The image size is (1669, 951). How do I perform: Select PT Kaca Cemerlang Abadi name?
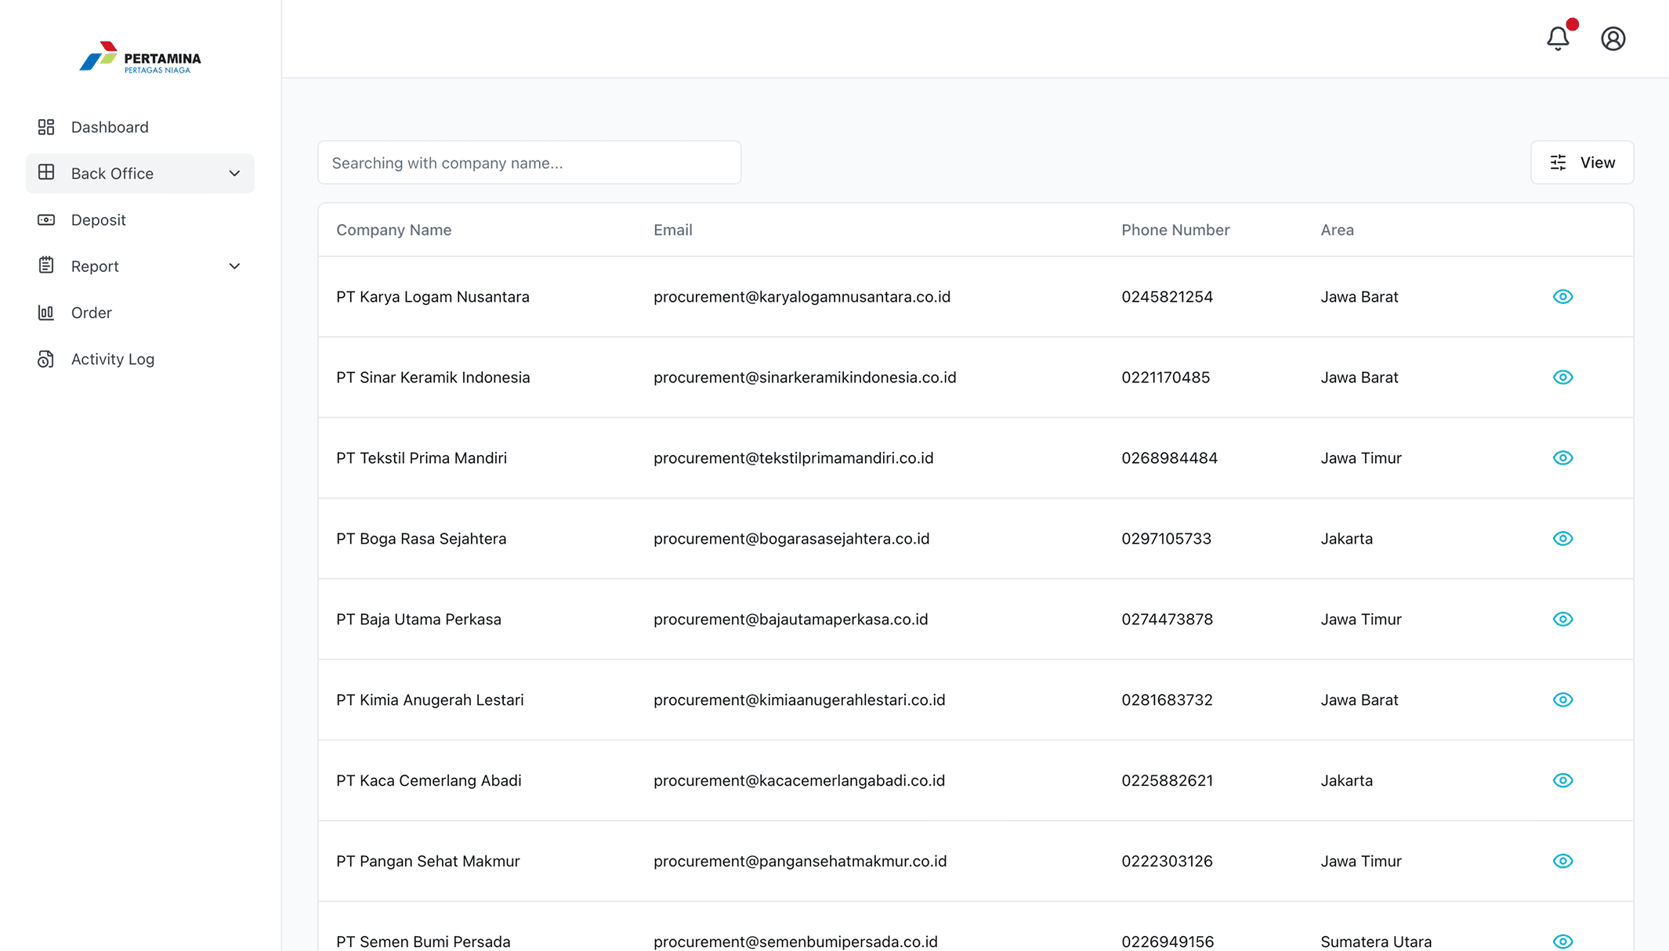coord(429,781)
